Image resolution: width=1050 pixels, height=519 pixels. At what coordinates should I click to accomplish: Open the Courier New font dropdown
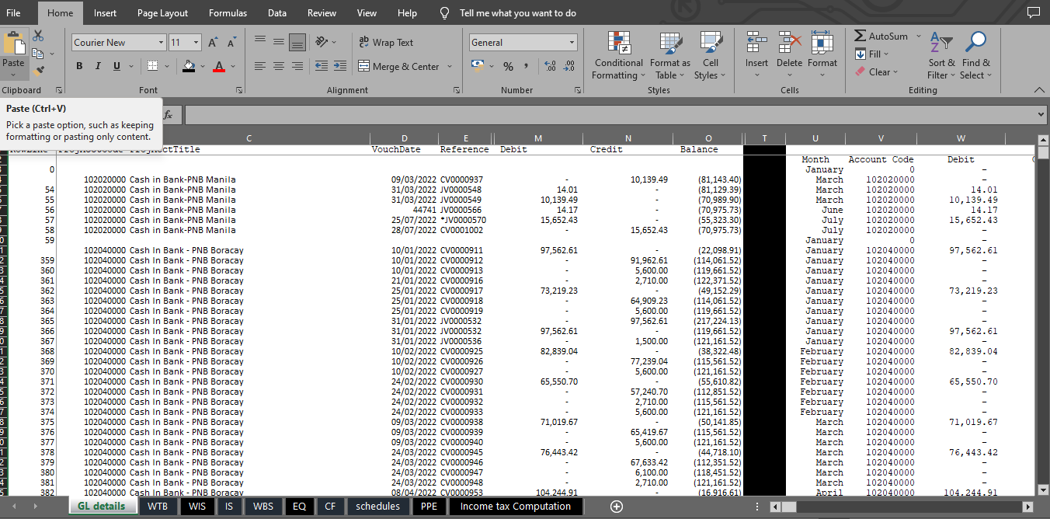tap(162, 43)
